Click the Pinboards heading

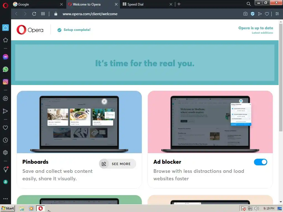coord(35,162)
